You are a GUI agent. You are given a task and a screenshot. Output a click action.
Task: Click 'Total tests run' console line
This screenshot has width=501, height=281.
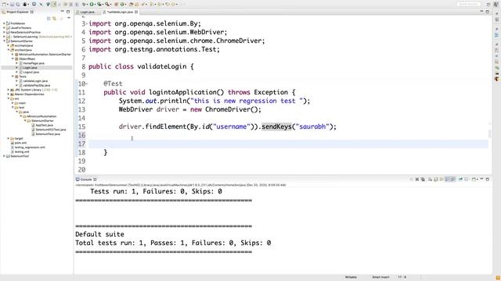click(x=173, y=243)
